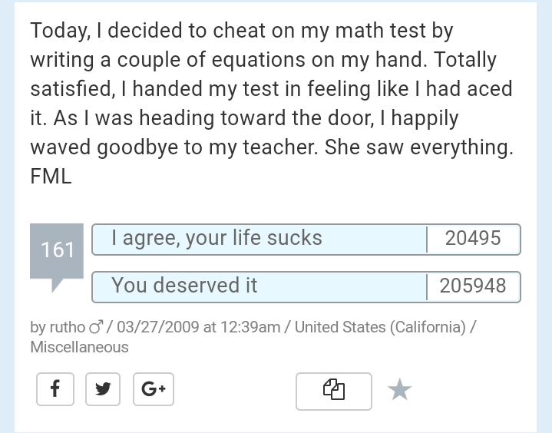Viewport: 552px width, 433px height.
Task: Click the 20495 vote count
Action: (x=473, y=239)
